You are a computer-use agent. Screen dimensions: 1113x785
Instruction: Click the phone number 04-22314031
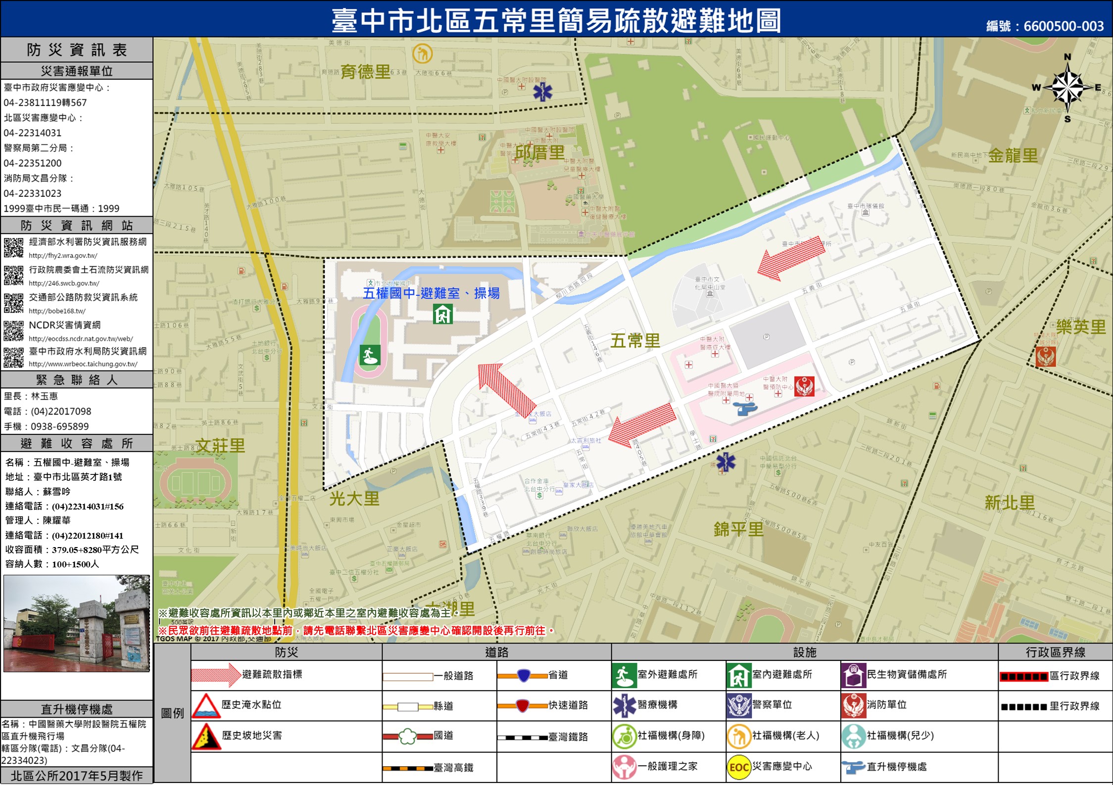tap(33, 133)
